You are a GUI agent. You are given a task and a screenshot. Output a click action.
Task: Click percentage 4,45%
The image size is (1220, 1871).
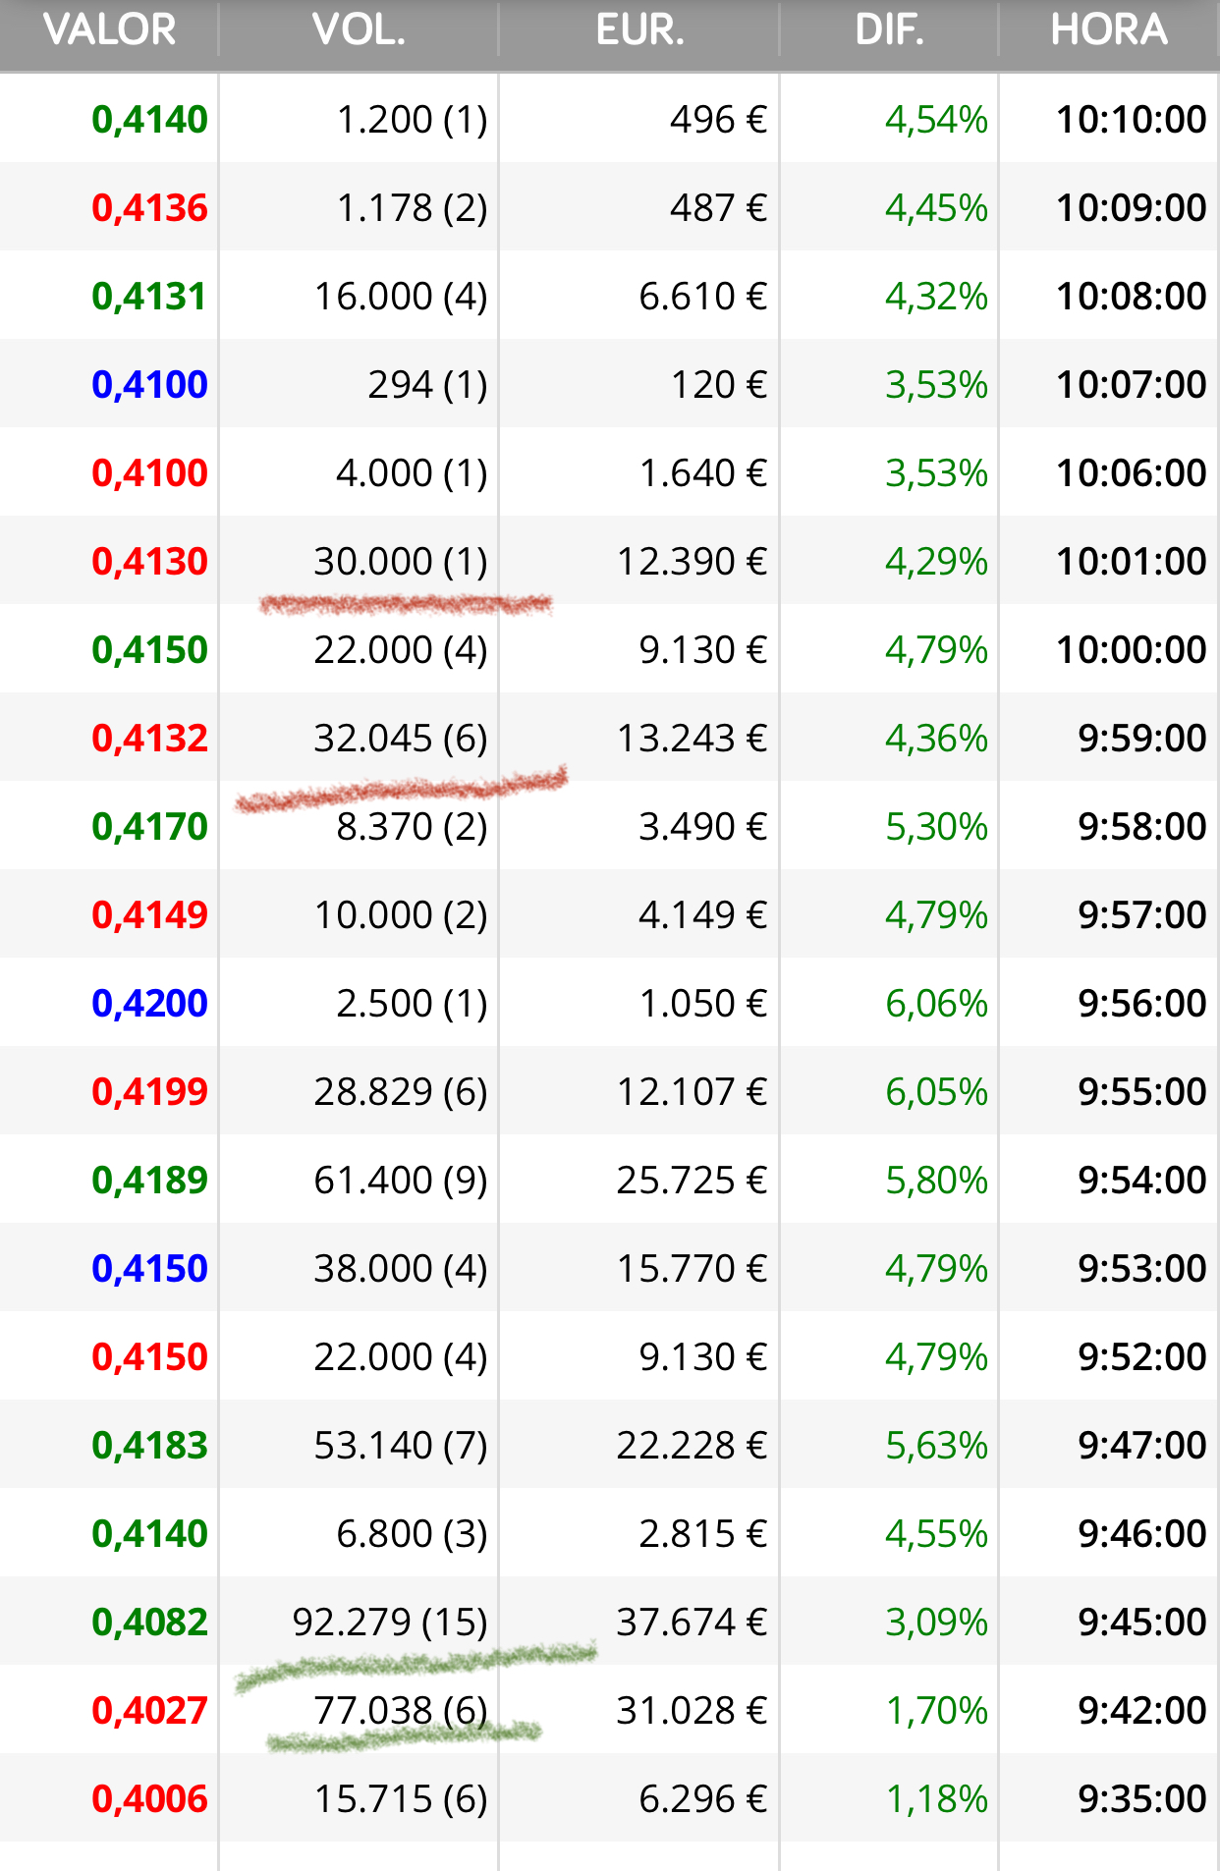(x=936, y=208)
